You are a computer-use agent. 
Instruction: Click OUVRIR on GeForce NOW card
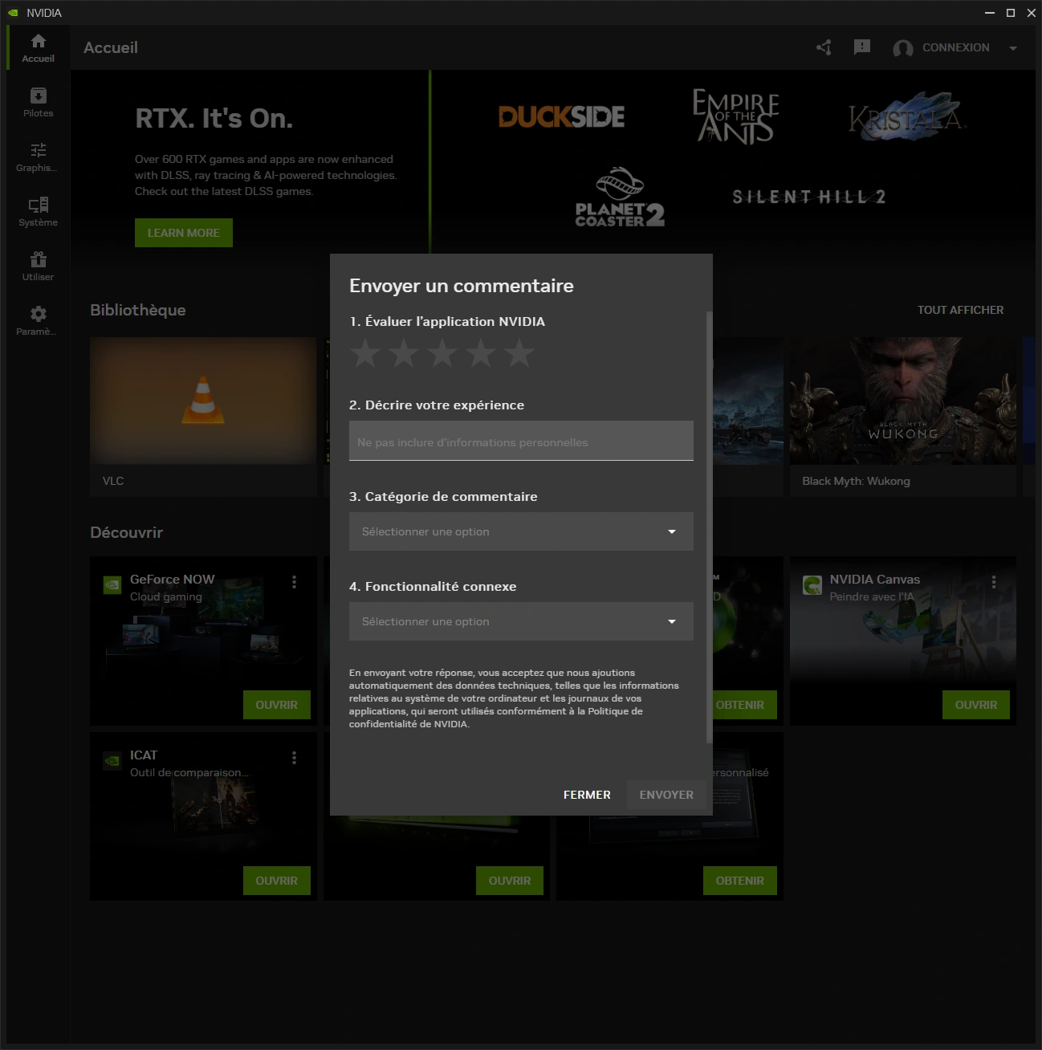277,705
